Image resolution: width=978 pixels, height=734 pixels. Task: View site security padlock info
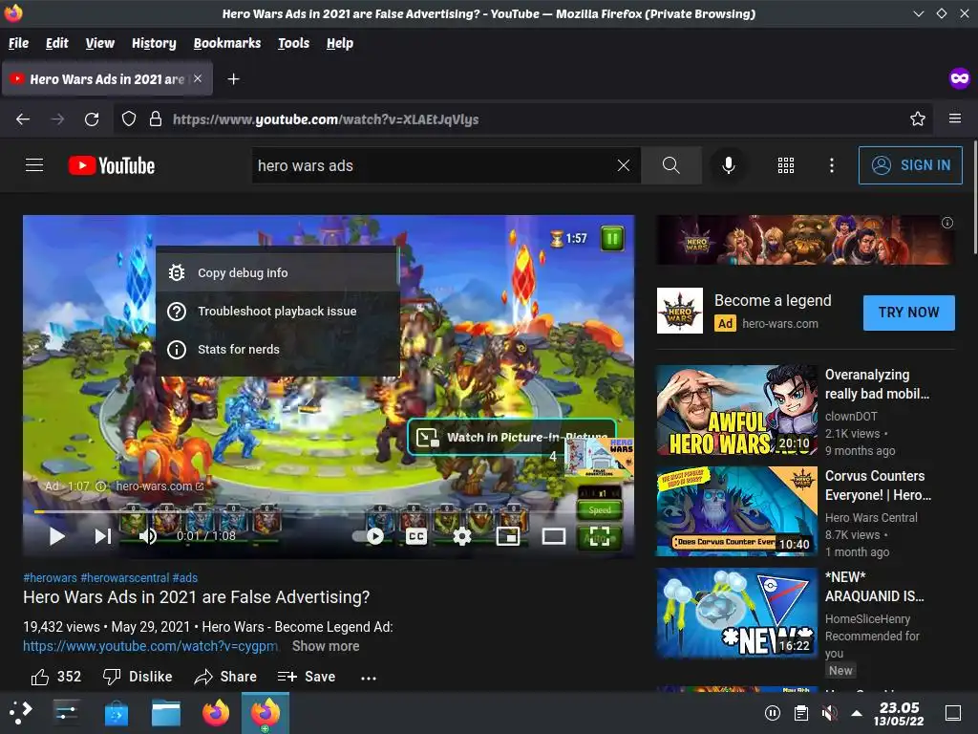tap(156, 119)
